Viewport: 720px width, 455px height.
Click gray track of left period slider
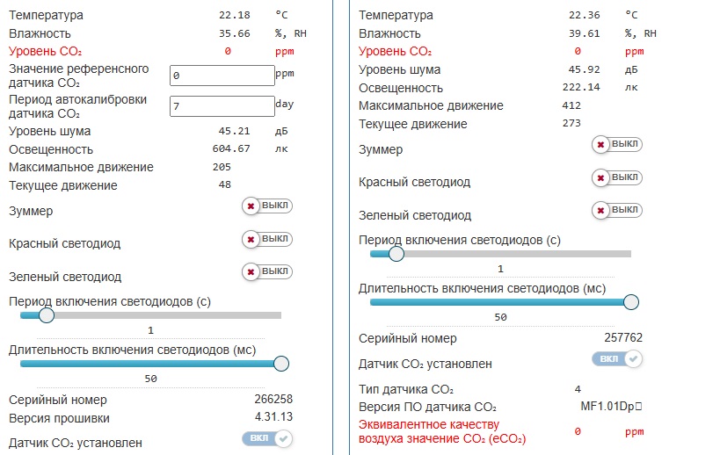[x=168, y=315]
